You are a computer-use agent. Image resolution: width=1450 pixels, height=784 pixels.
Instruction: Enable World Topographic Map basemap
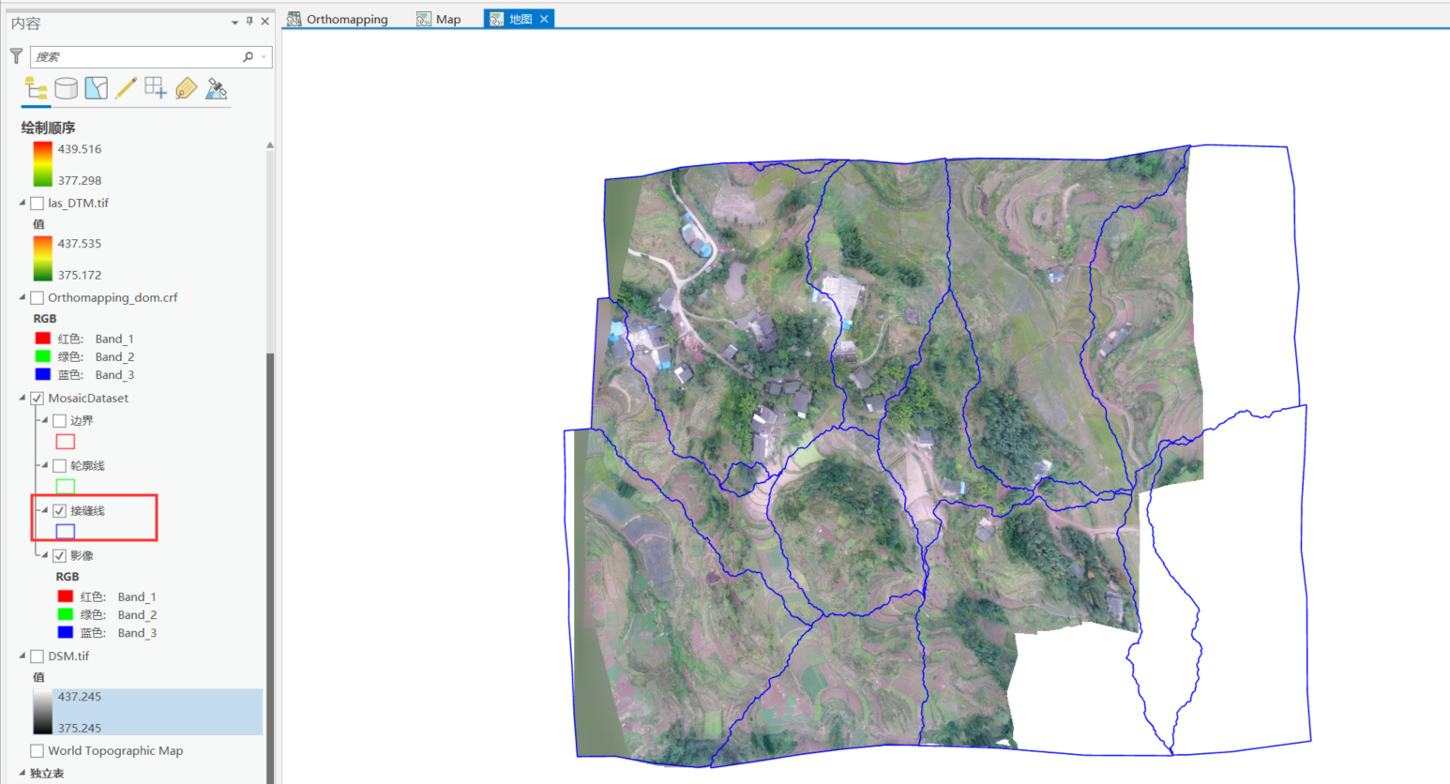(x=38, y=750)
